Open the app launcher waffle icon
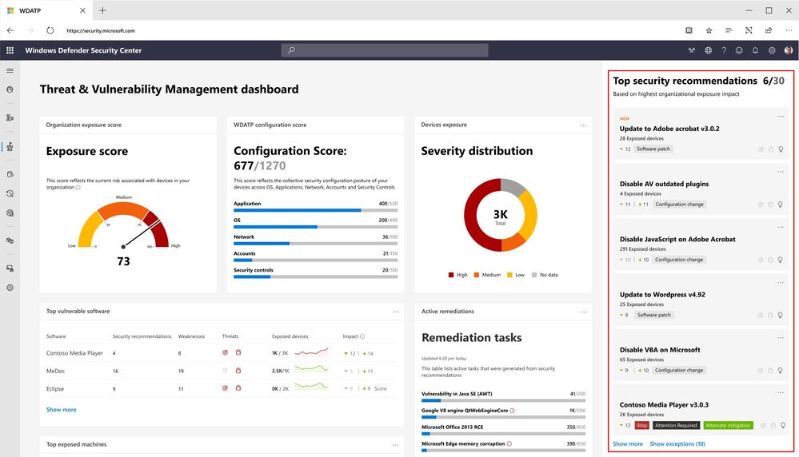 click(x=10, y=50)
